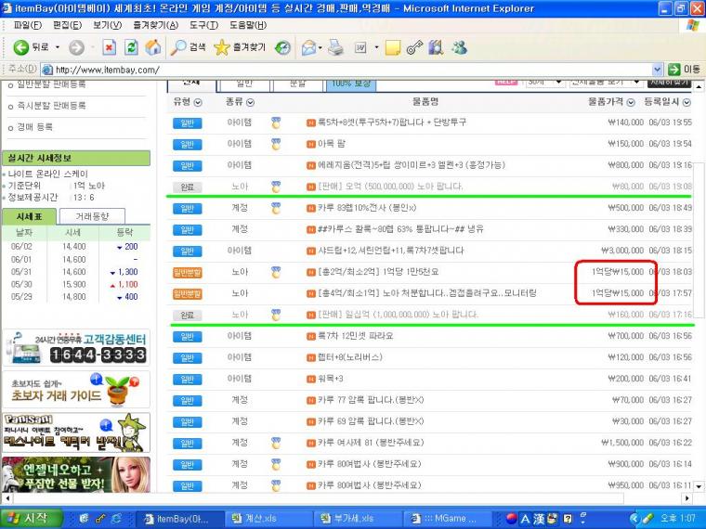Click the research book toolbar icon
Image resolution: width=706 pixels, height=529 pixels.
point(436,47)
